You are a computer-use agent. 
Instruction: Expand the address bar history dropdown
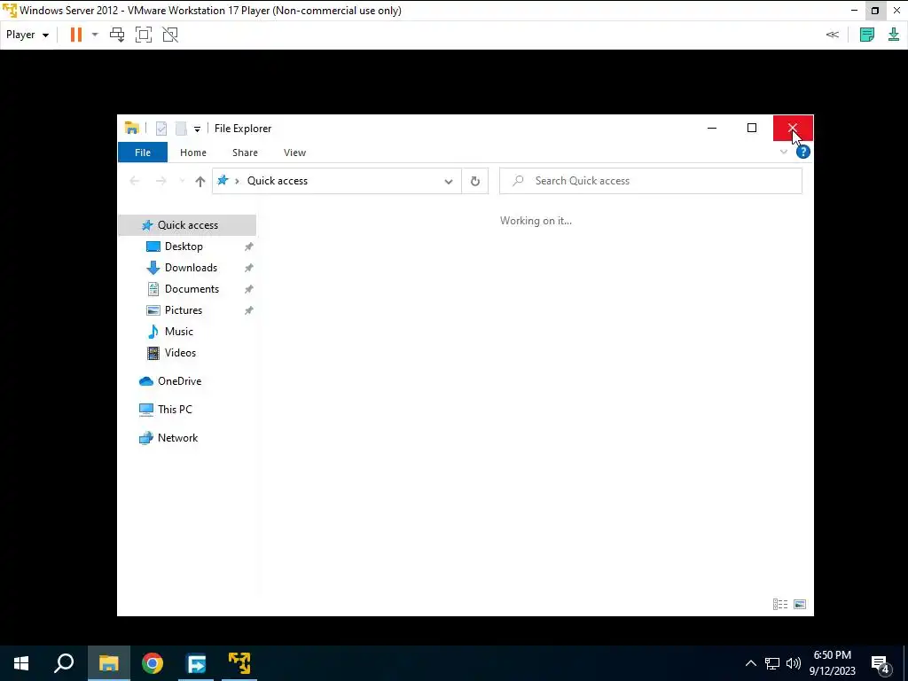point(448,181)
